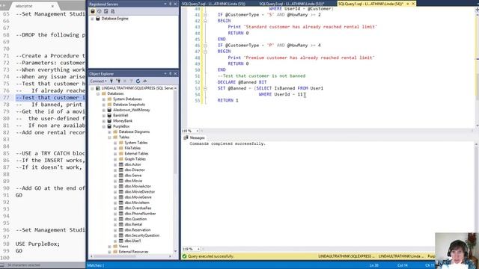Click the Stop icon in Object Explorer toolbar
Screen dimensions: 479x269
point(125,81)
